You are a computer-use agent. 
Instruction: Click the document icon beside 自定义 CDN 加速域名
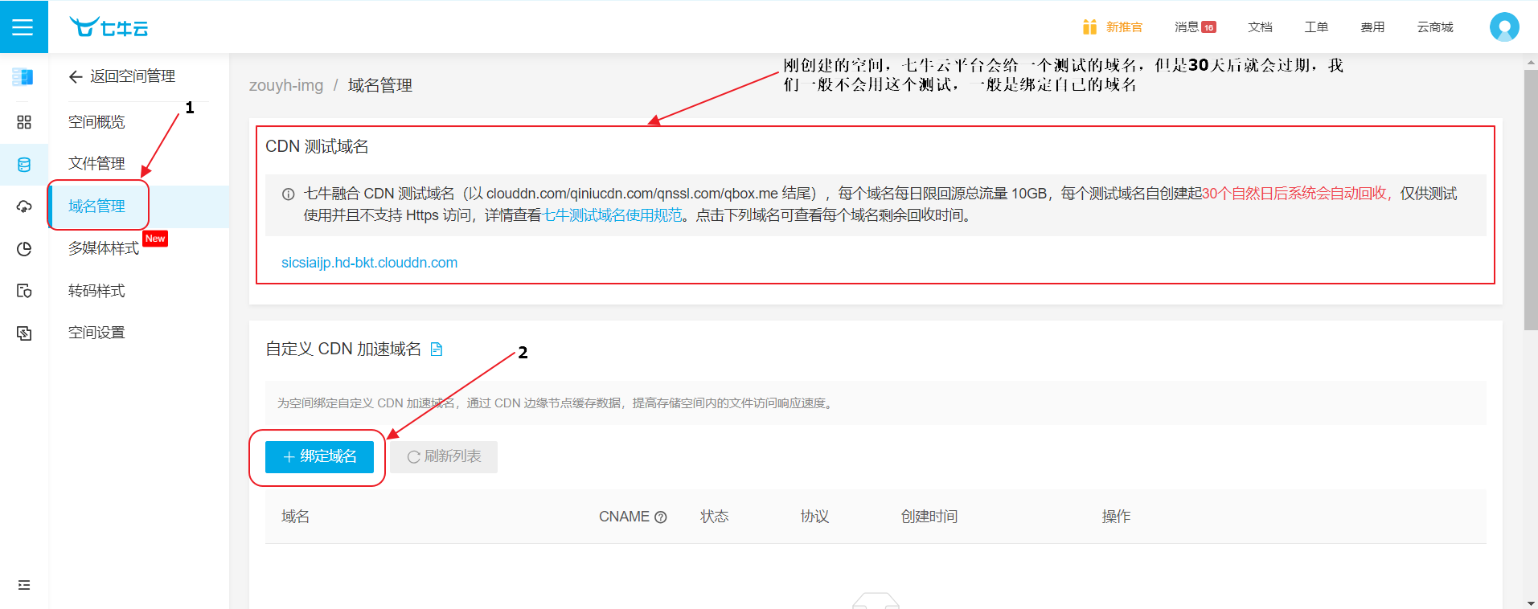click(437, 349)
